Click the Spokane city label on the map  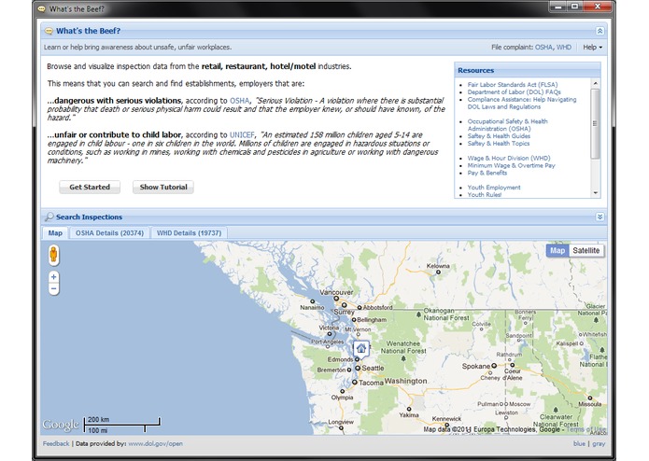click(x=476, y=366)
